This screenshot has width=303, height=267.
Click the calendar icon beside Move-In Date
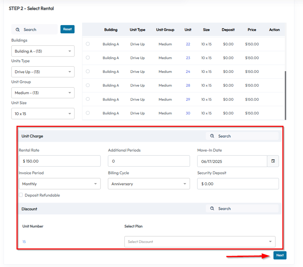[x=273, y=161]
